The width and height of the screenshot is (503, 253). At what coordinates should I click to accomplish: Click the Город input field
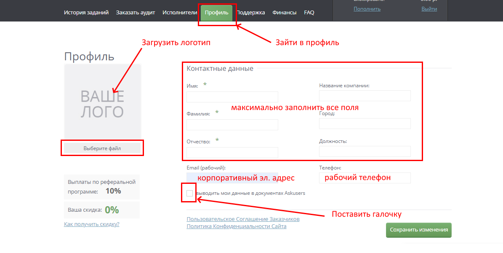[x=365, y=124]
